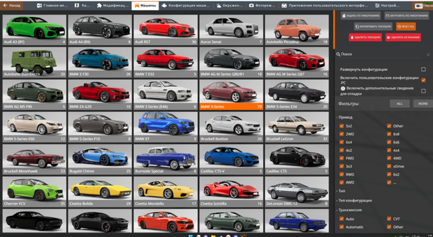Uncheck the CVT transmission filter
This screenshot has height=237, width=433.
click(389, 219)
